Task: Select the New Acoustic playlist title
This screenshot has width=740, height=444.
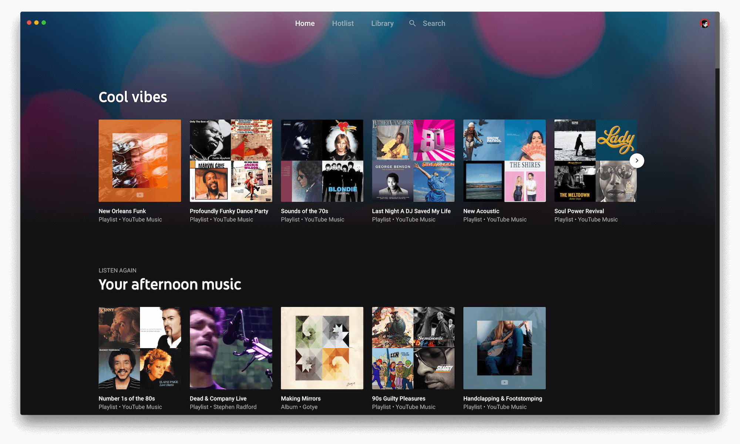Action: tap(481, 211)
